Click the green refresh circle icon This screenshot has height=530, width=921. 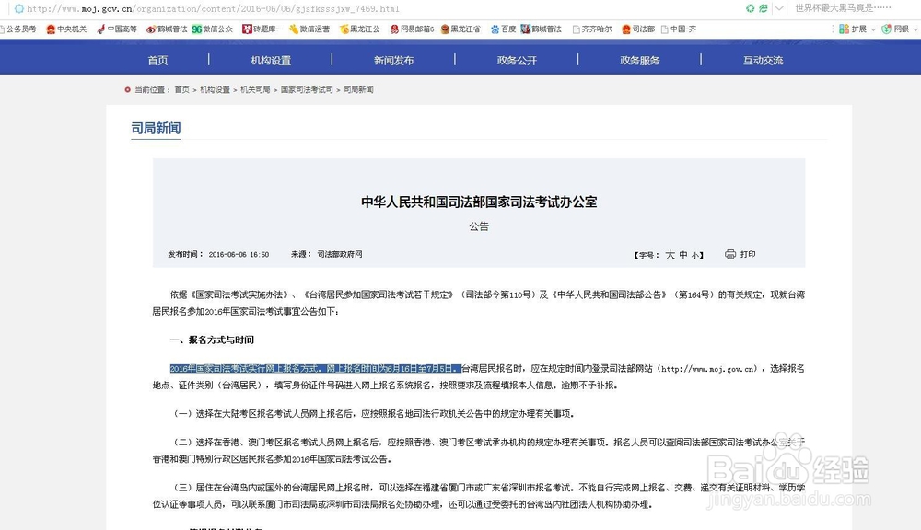(x=750, y=8)
